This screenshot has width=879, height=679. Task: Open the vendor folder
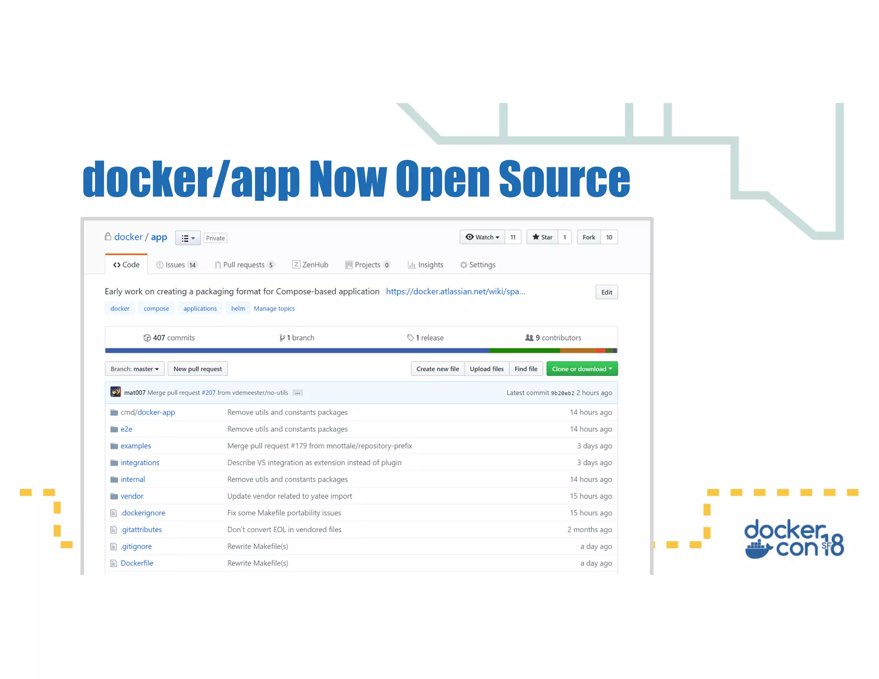[132, 496]
